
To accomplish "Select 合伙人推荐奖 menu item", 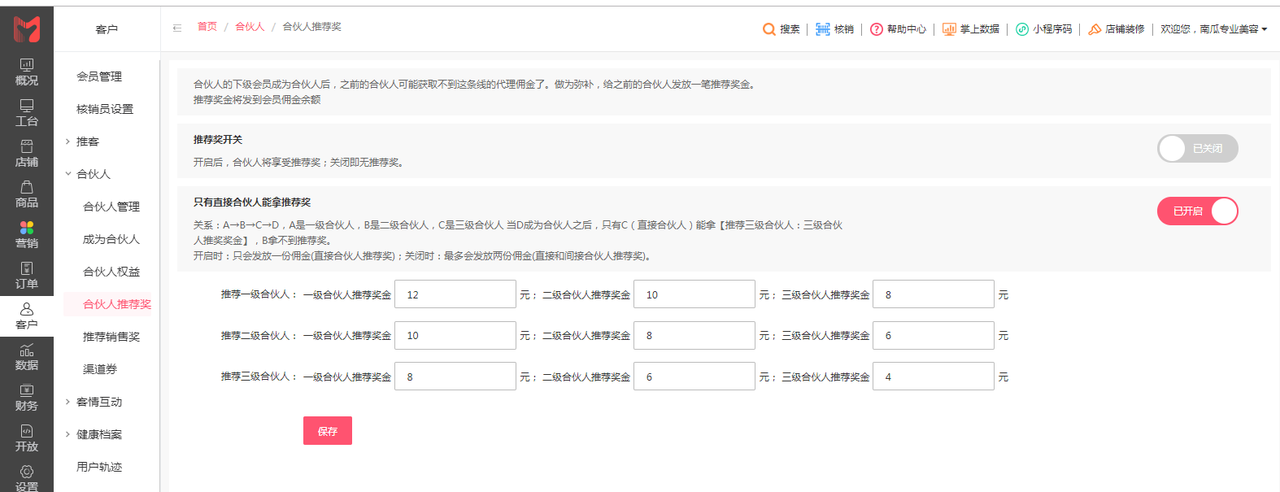I will tap(117, 304).
